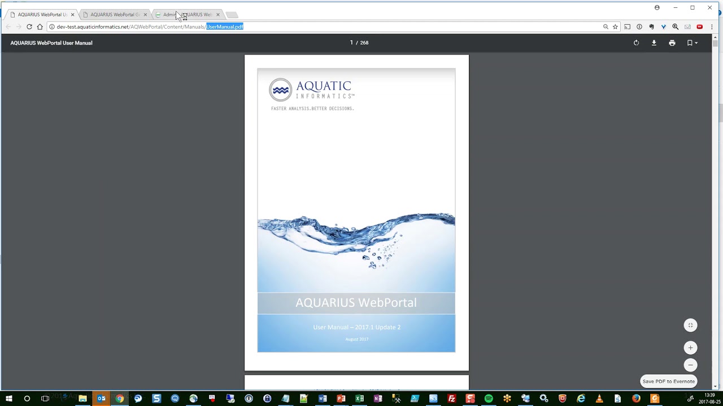This screenshot has width=723, height=406.
Task: Click the PDF viewer vertical scrollbar
Action: tap(716, 43)
